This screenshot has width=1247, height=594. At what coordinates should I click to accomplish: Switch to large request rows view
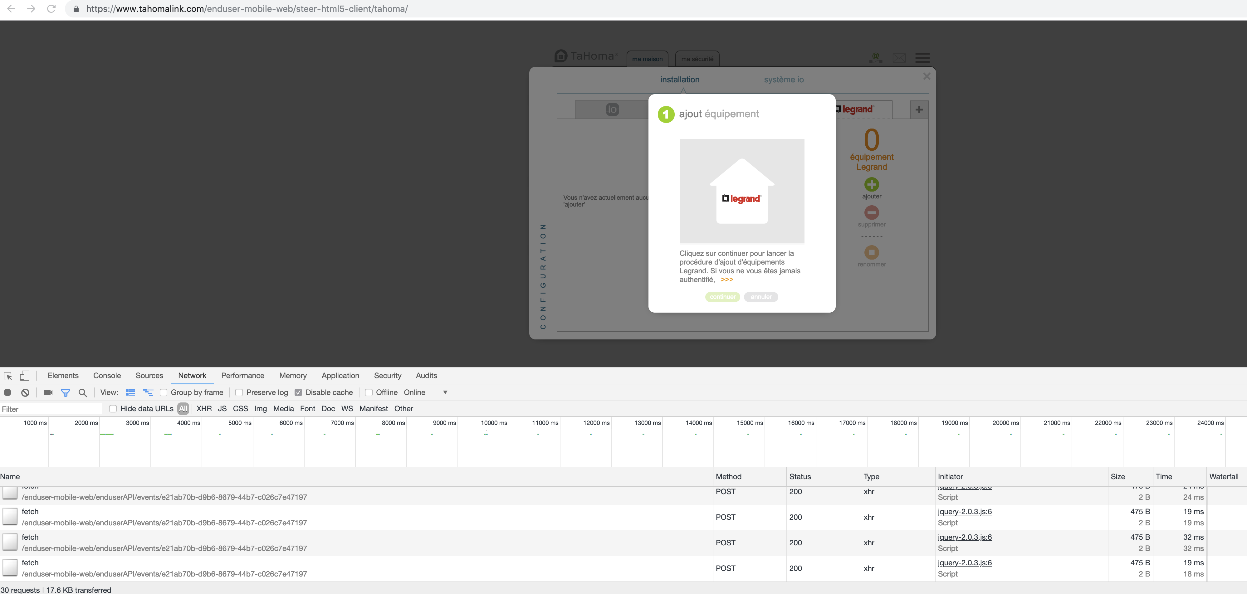pyautogui.click(x=130, y=392)
